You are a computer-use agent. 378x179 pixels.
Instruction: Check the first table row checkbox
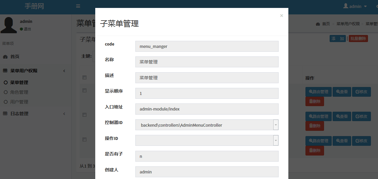tap(85, 91)
